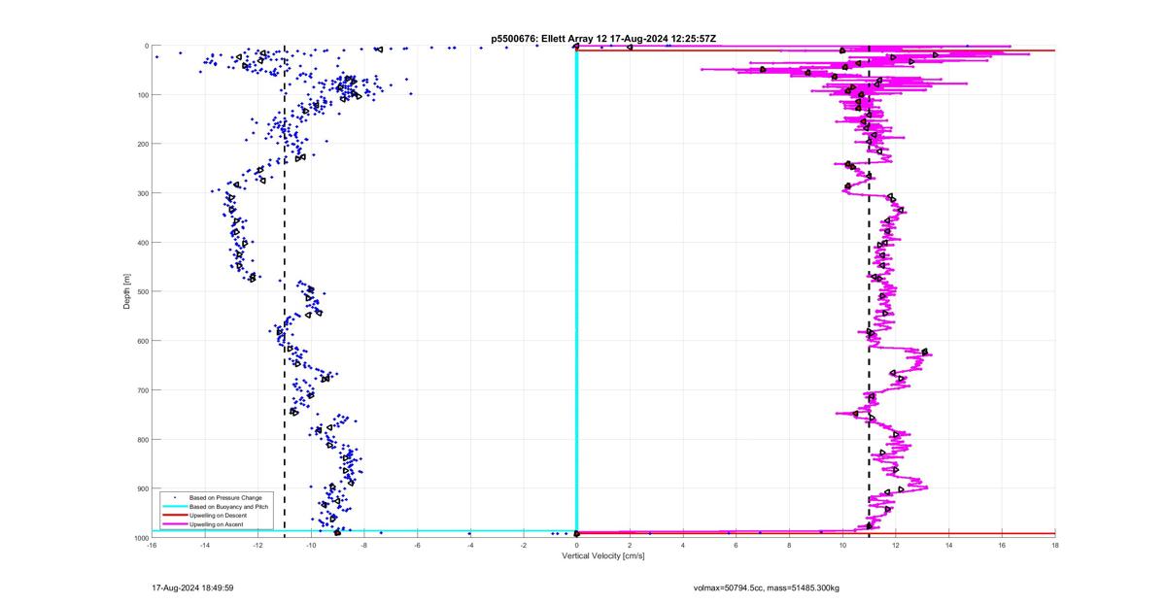Click the '18' velocity tick label
This screenshot has width=1166, height=604.
(1055, 545)
